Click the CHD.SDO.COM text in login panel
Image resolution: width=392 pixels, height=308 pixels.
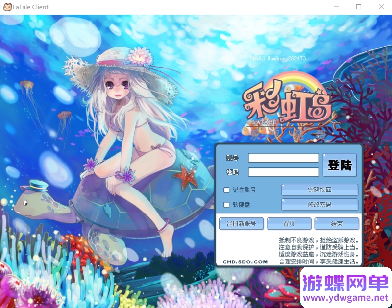coord(245,262)
